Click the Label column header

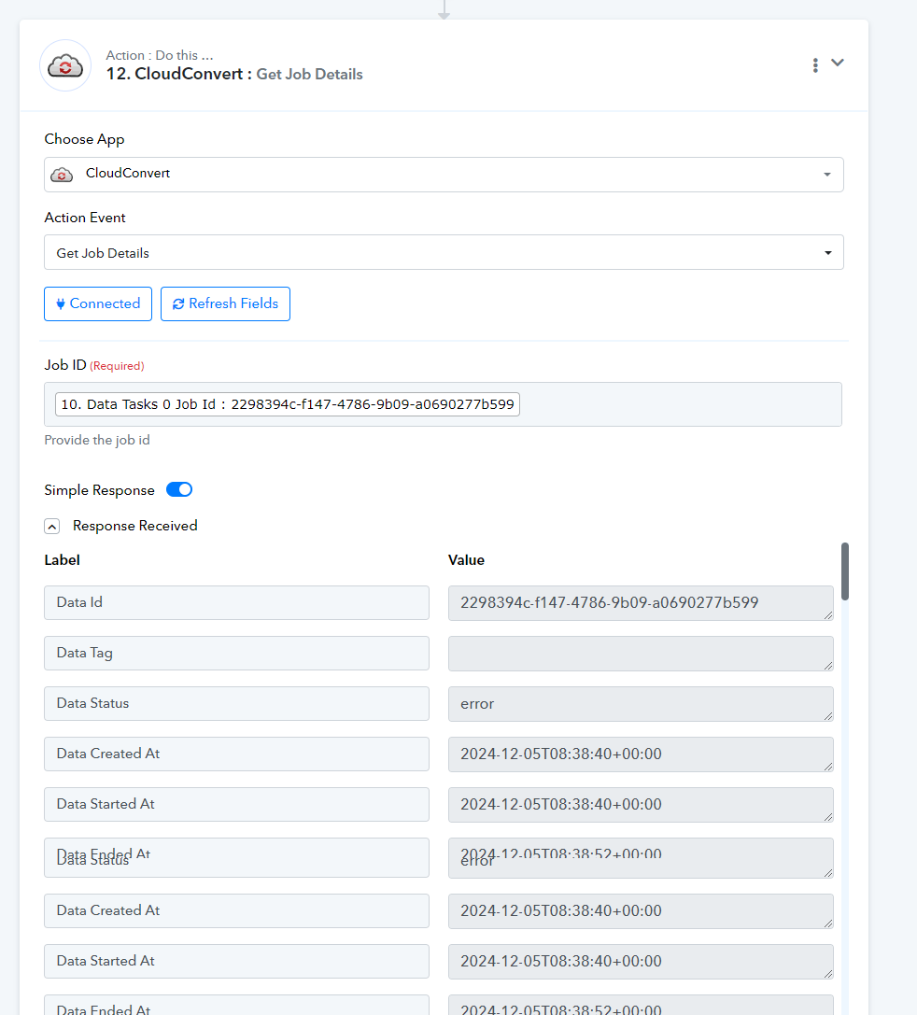tap(63, 560)
